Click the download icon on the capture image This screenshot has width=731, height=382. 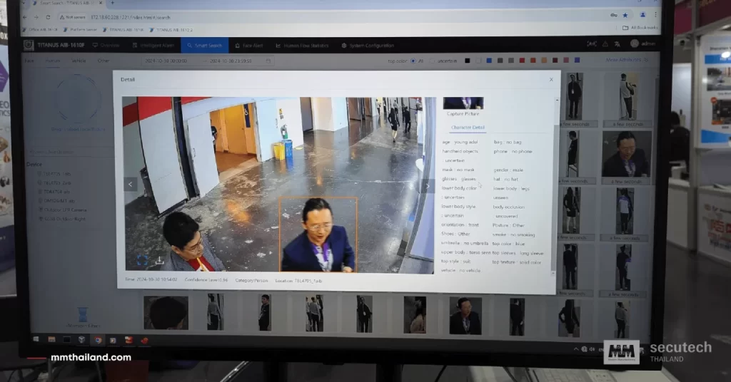(x=159, y=261)
